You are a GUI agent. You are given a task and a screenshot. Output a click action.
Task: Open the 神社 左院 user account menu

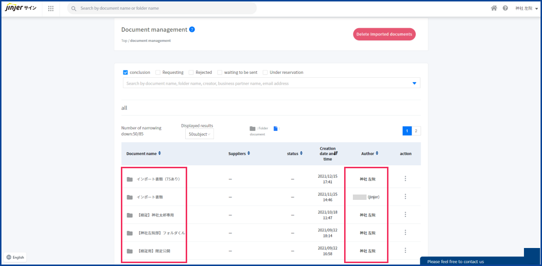pos(526,8)
